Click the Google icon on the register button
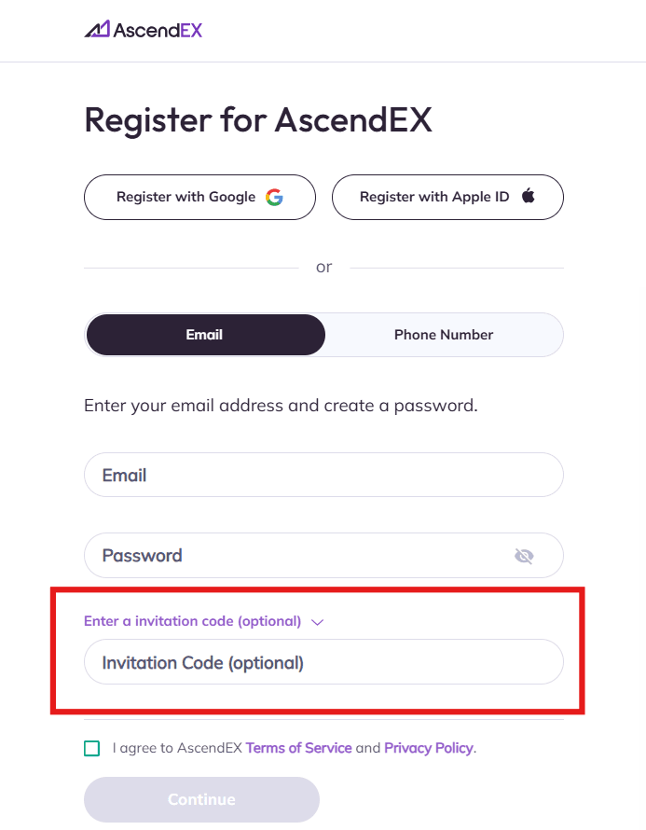The image size is (646, 830). pos(273,197)
